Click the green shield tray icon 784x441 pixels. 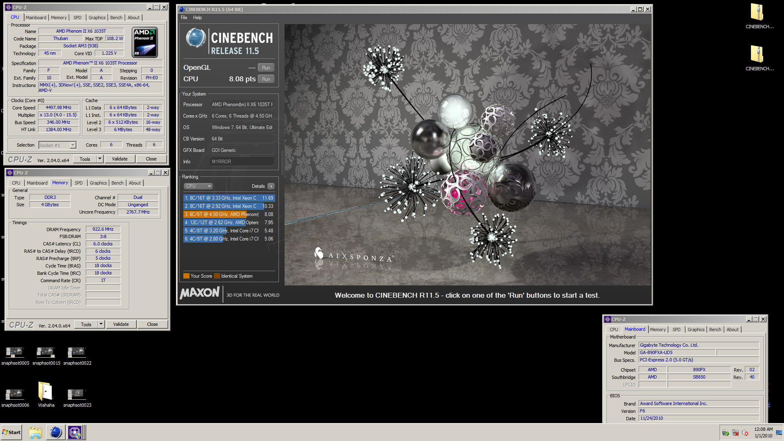click(725, 432)
